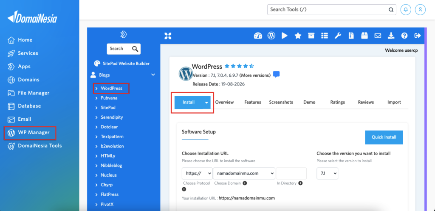Select Nibbleblog in the Blogs list
Viewport: 435px width, 211px height.
[x=111, y=166]
